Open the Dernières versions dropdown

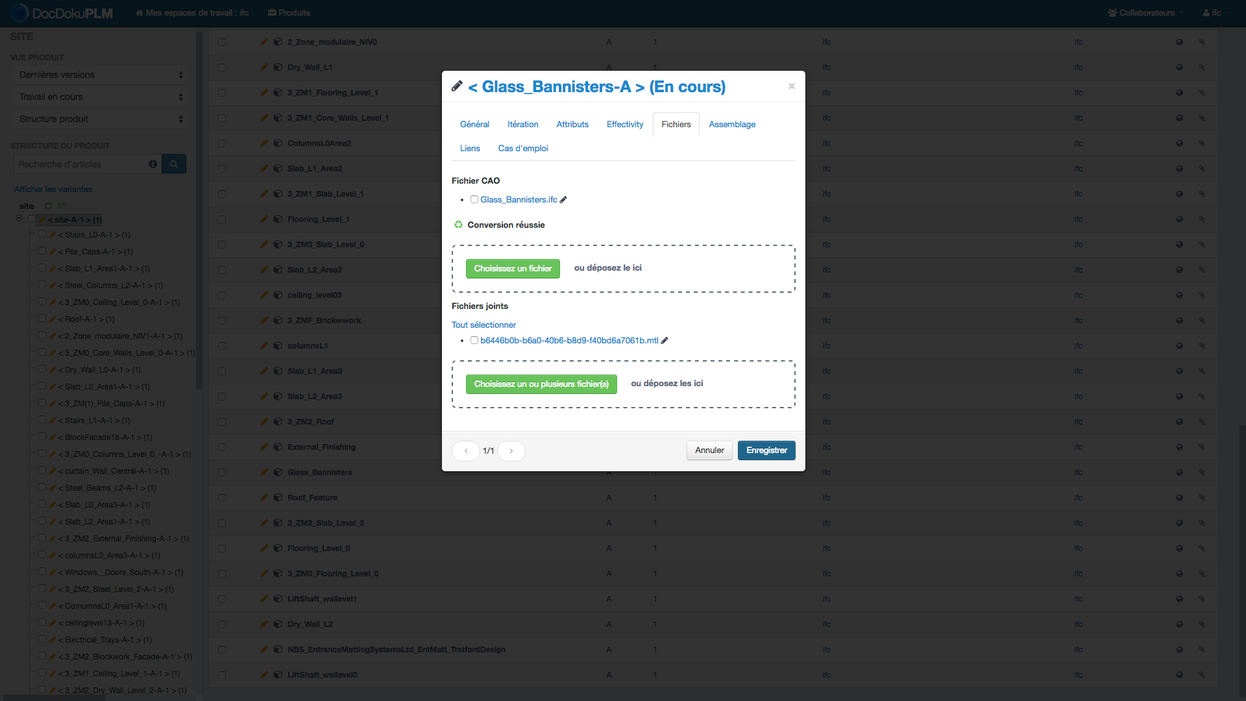click(x=101, y=75)
